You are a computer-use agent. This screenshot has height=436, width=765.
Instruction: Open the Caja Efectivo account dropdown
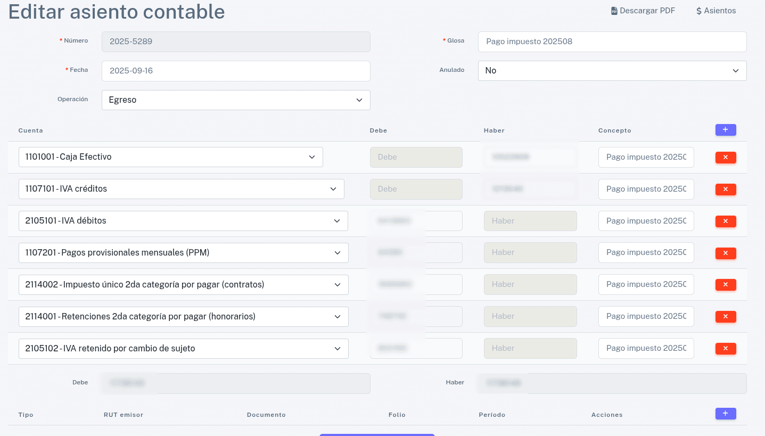pos(170,157)
